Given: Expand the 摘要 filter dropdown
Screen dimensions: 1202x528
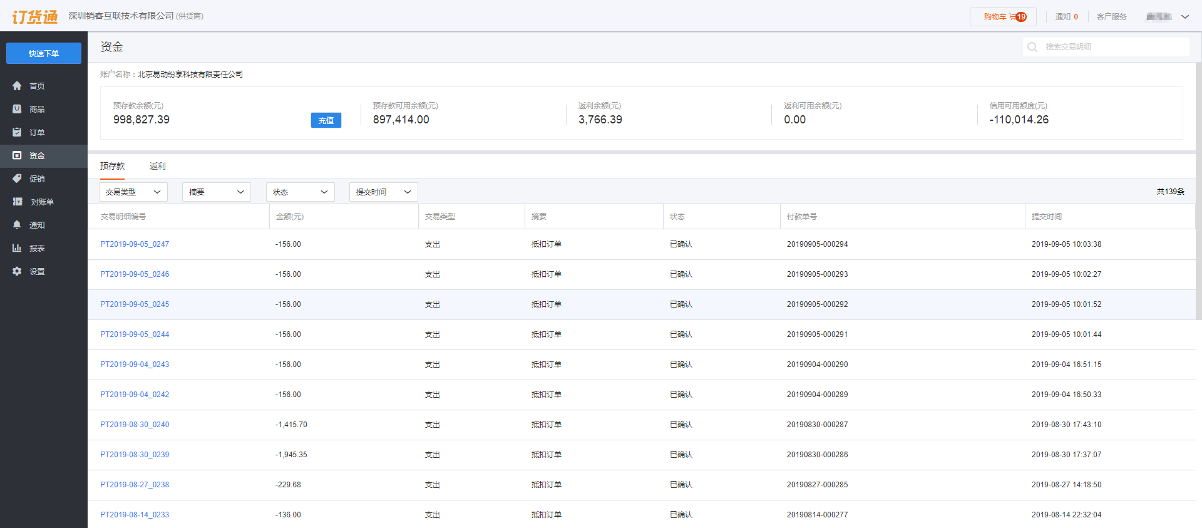Looking at the screenshot, I should click(217, 192).
